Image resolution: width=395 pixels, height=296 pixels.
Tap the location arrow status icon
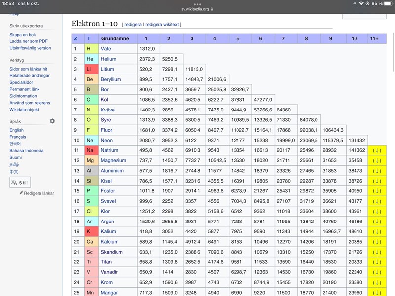tap(355, 3)
